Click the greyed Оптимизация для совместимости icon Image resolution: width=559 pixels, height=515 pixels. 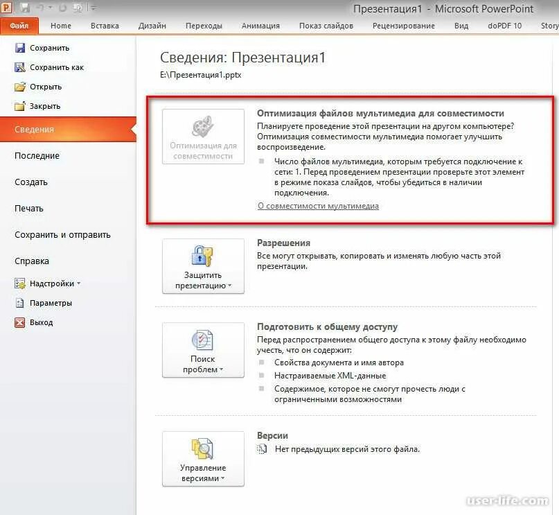point(203,127)
